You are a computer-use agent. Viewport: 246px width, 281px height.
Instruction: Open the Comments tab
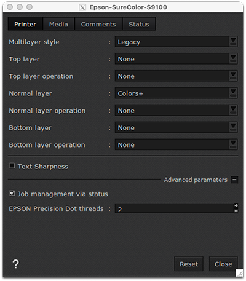tap(98, 24)
